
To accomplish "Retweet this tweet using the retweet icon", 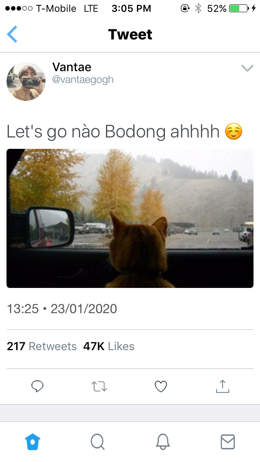I will (99, 386).
